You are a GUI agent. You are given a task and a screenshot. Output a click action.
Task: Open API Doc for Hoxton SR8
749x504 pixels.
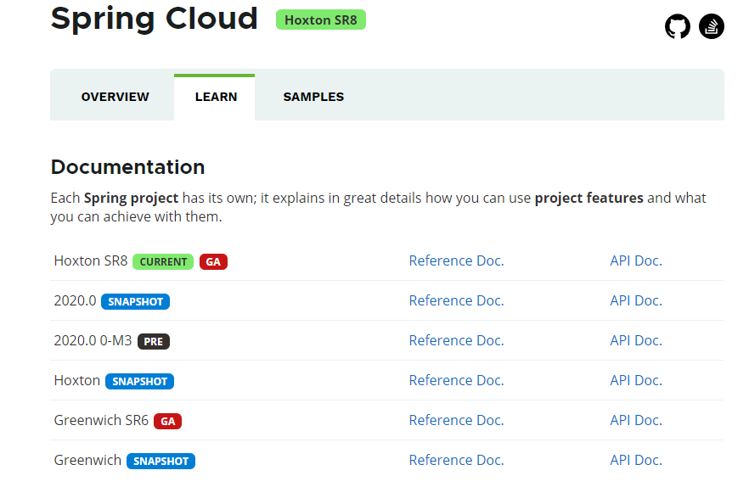(x=635, y=260)
